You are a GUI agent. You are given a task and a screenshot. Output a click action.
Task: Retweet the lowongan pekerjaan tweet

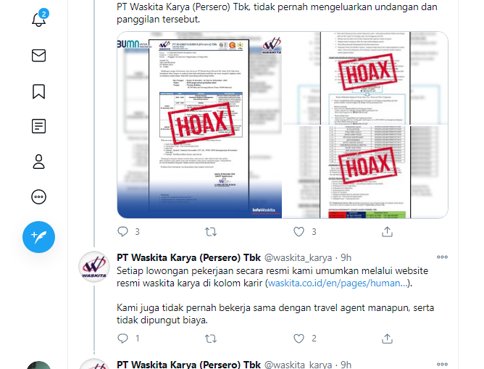(211, 339)
